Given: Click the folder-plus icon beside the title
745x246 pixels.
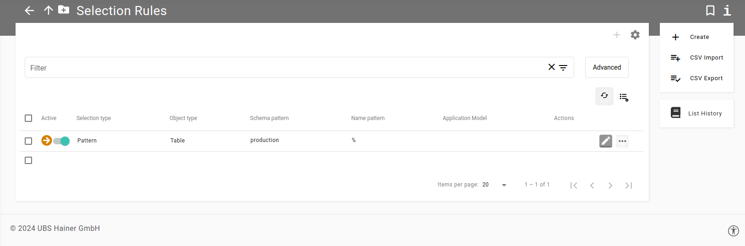Looking at the screenshot, I should click(x=64, y=10).
